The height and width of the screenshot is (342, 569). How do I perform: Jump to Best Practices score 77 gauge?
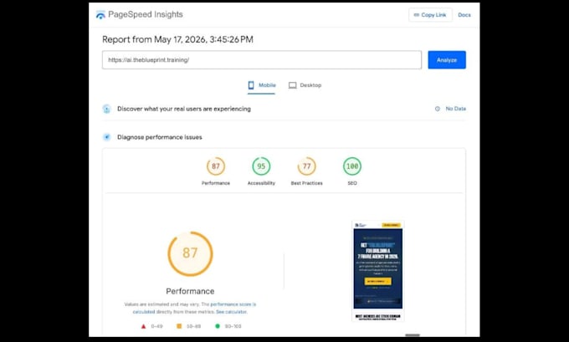(306, 166)
